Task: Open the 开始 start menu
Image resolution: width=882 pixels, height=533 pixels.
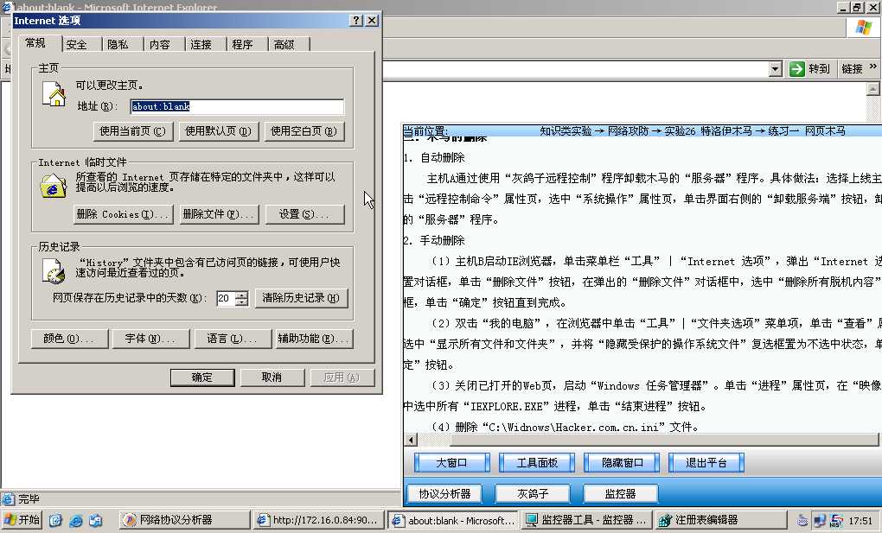Action: (22, 519)
